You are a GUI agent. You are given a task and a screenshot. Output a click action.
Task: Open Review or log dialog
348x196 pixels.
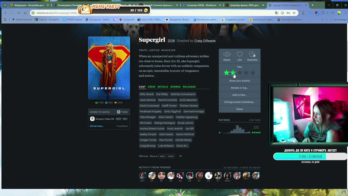point(240,88)
